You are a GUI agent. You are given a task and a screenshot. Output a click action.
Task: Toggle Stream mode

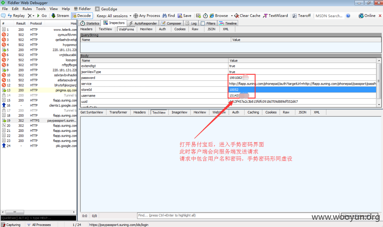pos(60,16)
